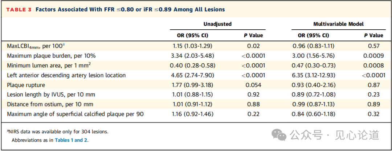Click the Unadjusted column group header
The image size is (392, 151).
217,24
